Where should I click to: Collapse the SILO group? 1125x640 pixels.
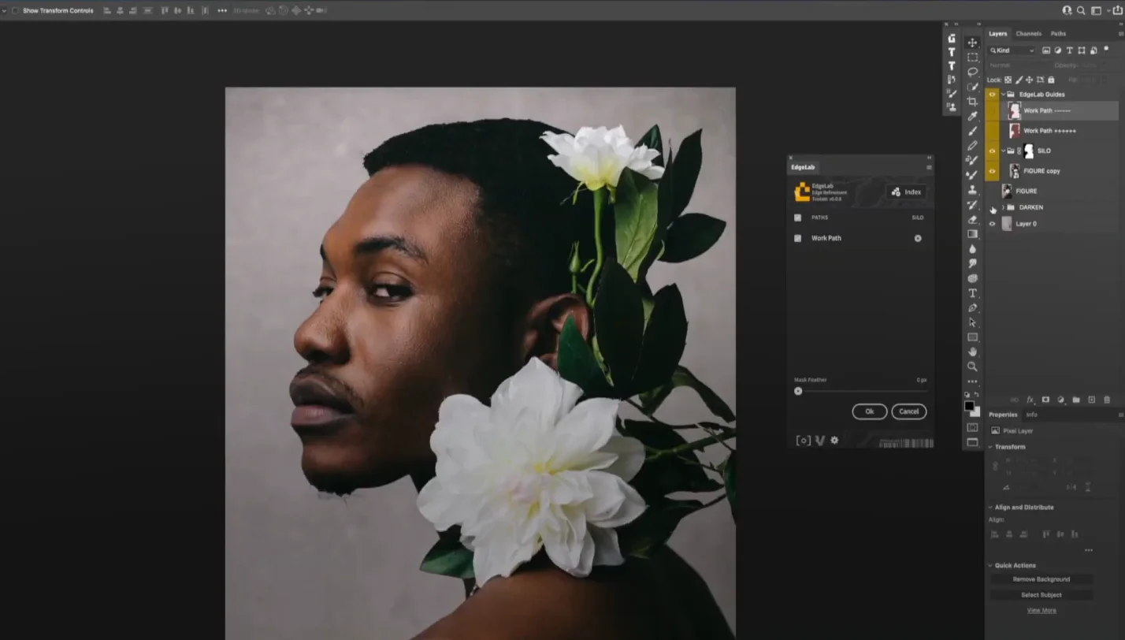1003,151
